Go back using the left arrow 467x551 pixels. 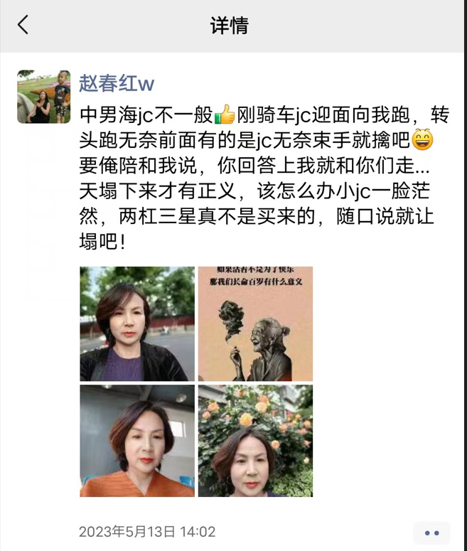[x=23, y=25]
